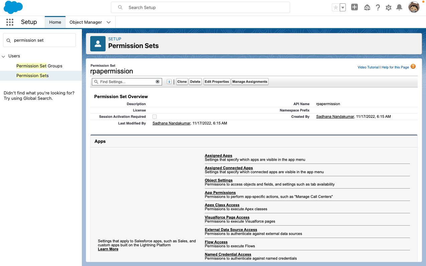
Task: Open the Video Tutorial link
Action: 368,67
